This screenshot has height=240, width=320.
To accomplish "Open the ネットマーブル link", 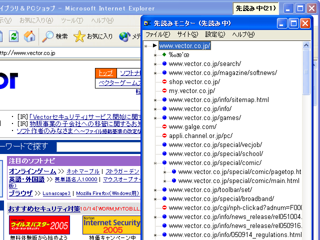I will (x=83, y=171).
